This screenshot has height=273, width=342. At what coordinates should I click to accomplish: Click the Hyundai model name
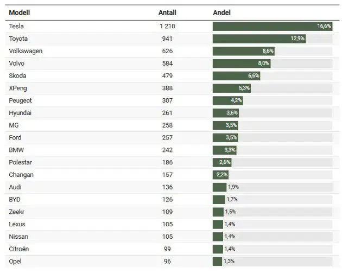(20, 113)
